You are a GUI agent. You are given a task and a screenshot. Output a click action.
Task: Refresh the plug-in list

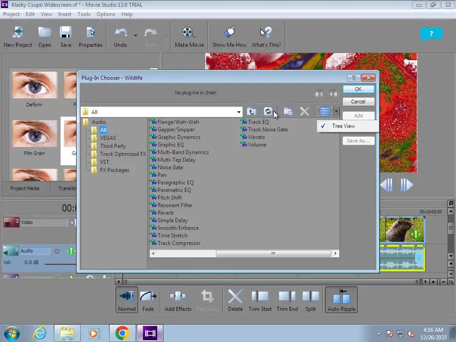pyautogui.click(x=268, y=111)
